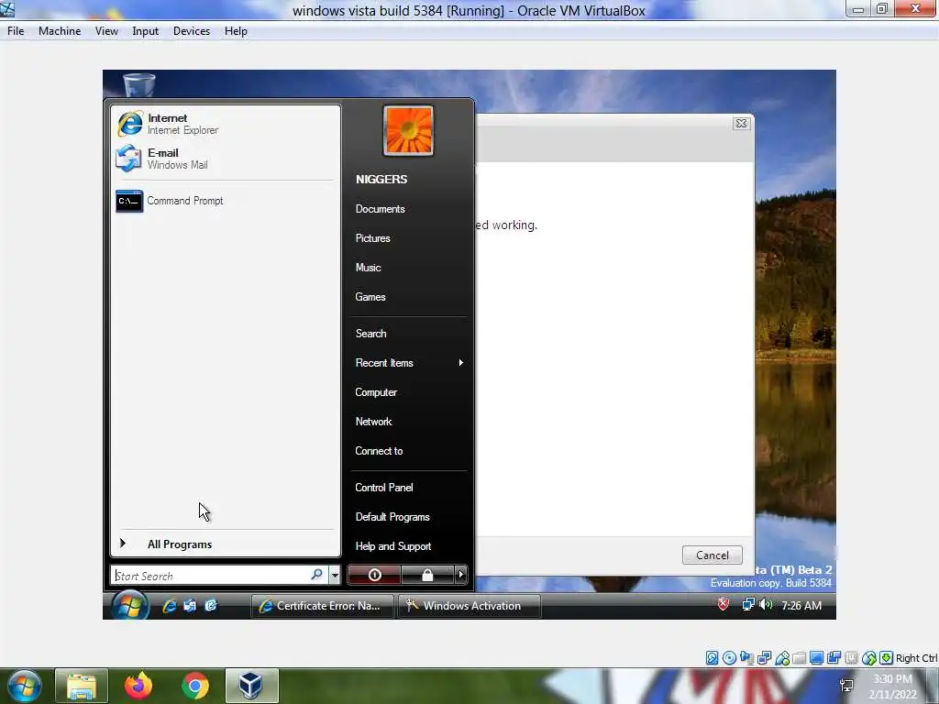Click the host Windows Start orb
This screenshot has height=704, width=939.
click(x=25, y=686)
